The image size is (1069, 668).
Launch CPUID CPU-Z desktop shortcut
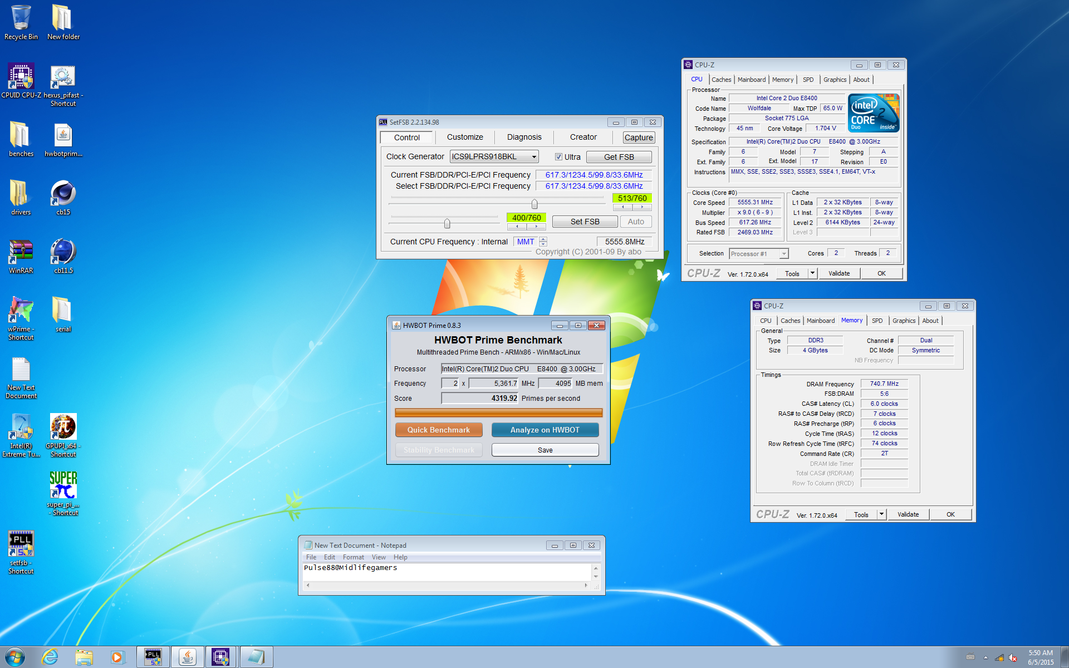pos(21,81)
